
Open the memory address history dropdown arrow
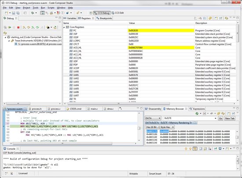(x=216, y=118)
